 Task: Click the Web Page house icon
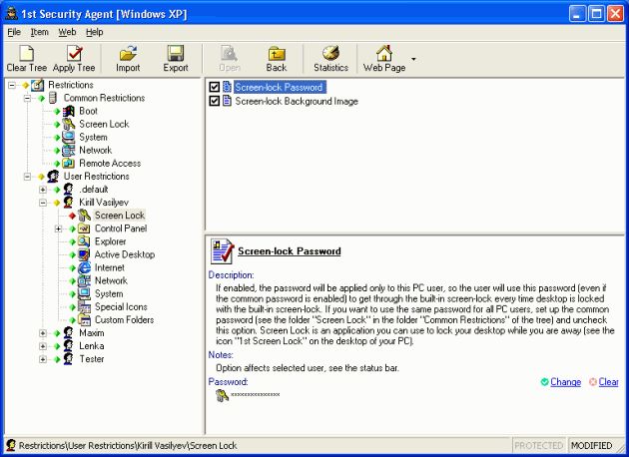[383, 53]
